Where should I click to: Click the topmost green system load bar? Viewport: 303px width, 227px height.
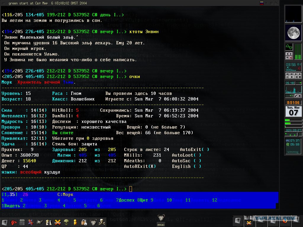pyautogui.click(x=293, y=120)
